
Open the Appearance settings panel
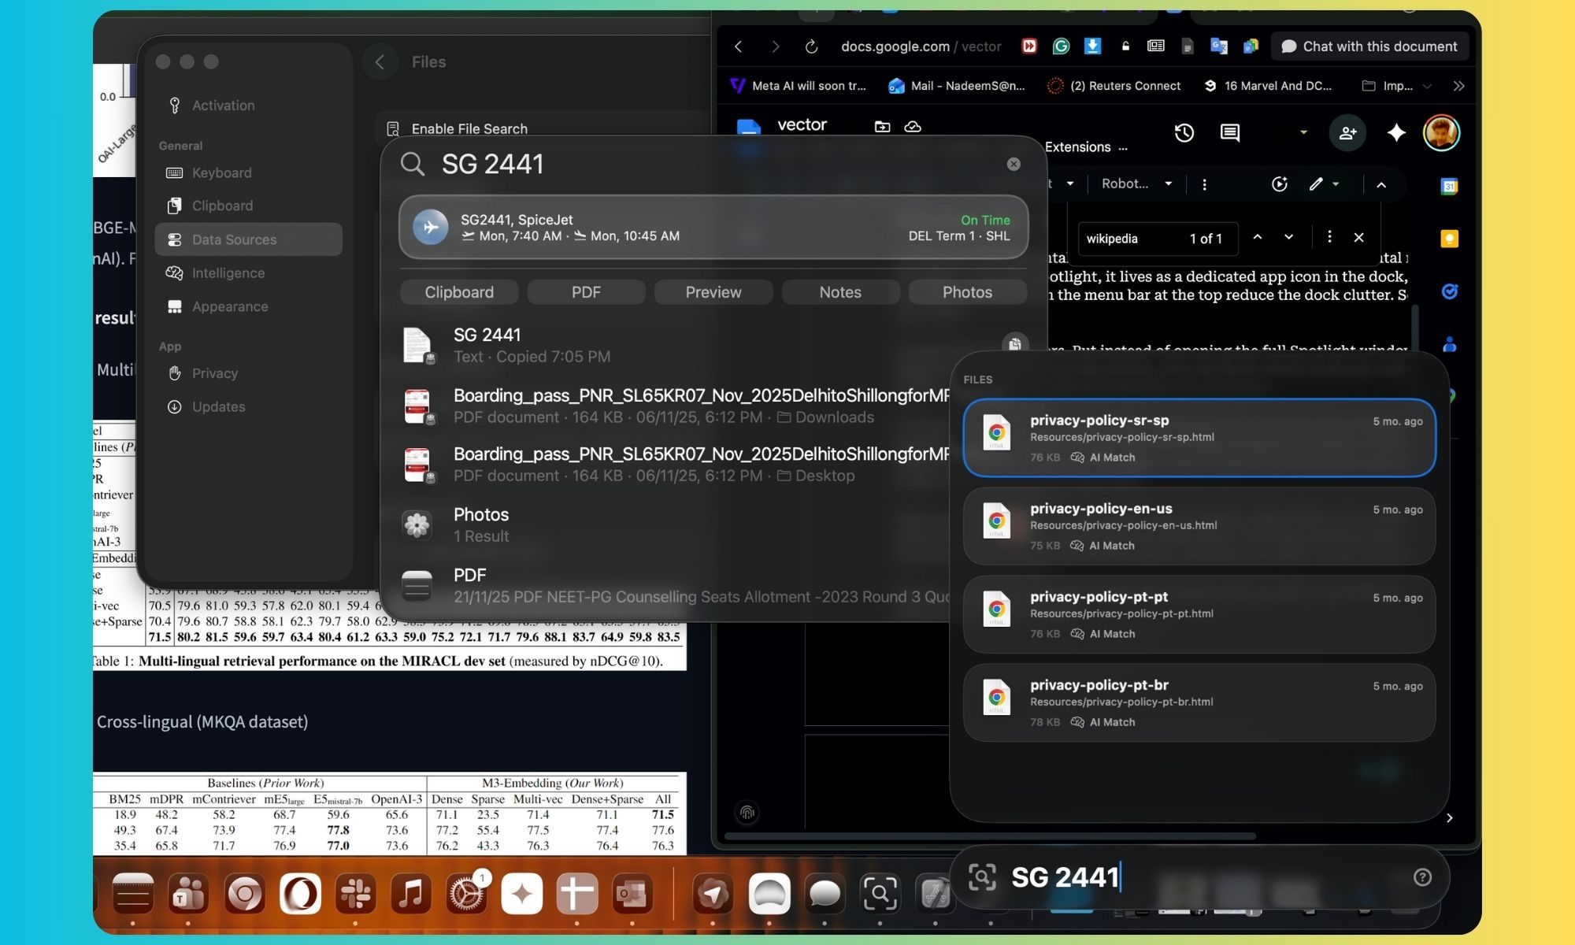pos(230,306)
